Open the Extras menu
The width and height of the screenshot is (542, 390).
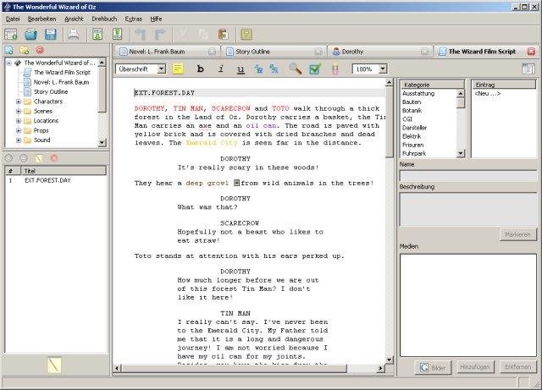click(x=134, y=19)
